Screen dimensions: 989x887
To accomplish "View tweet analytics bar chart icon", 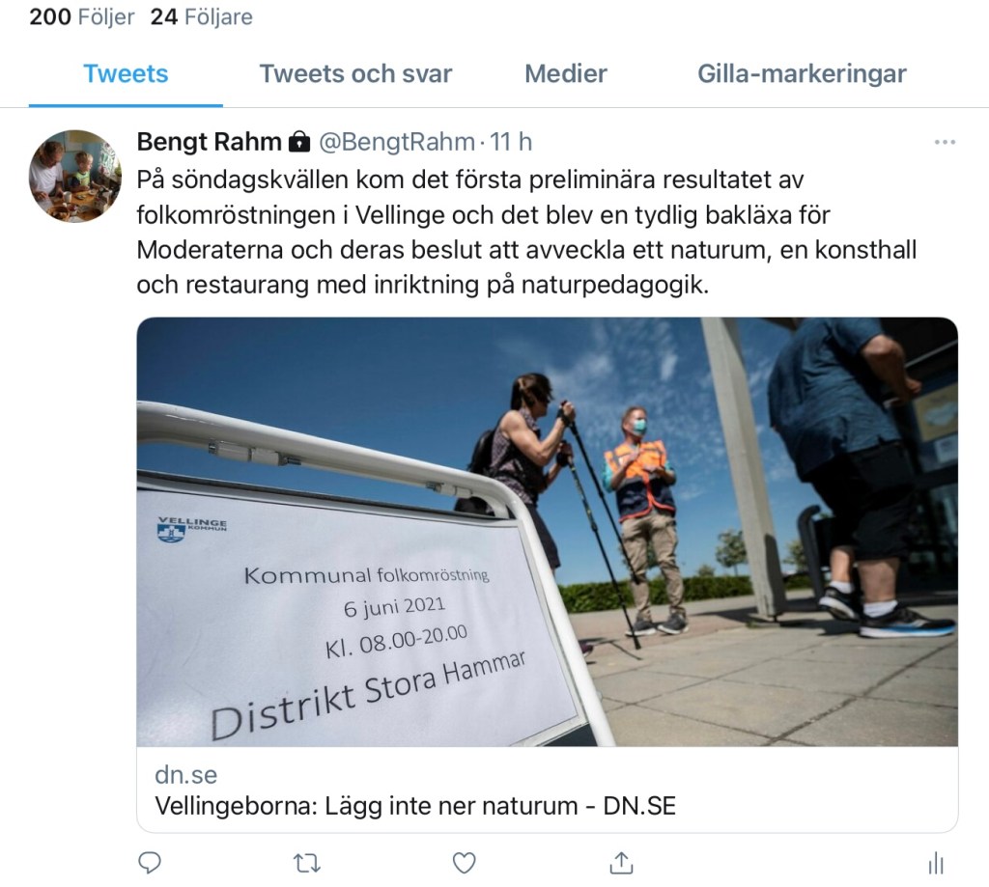I will click(936, 863).
